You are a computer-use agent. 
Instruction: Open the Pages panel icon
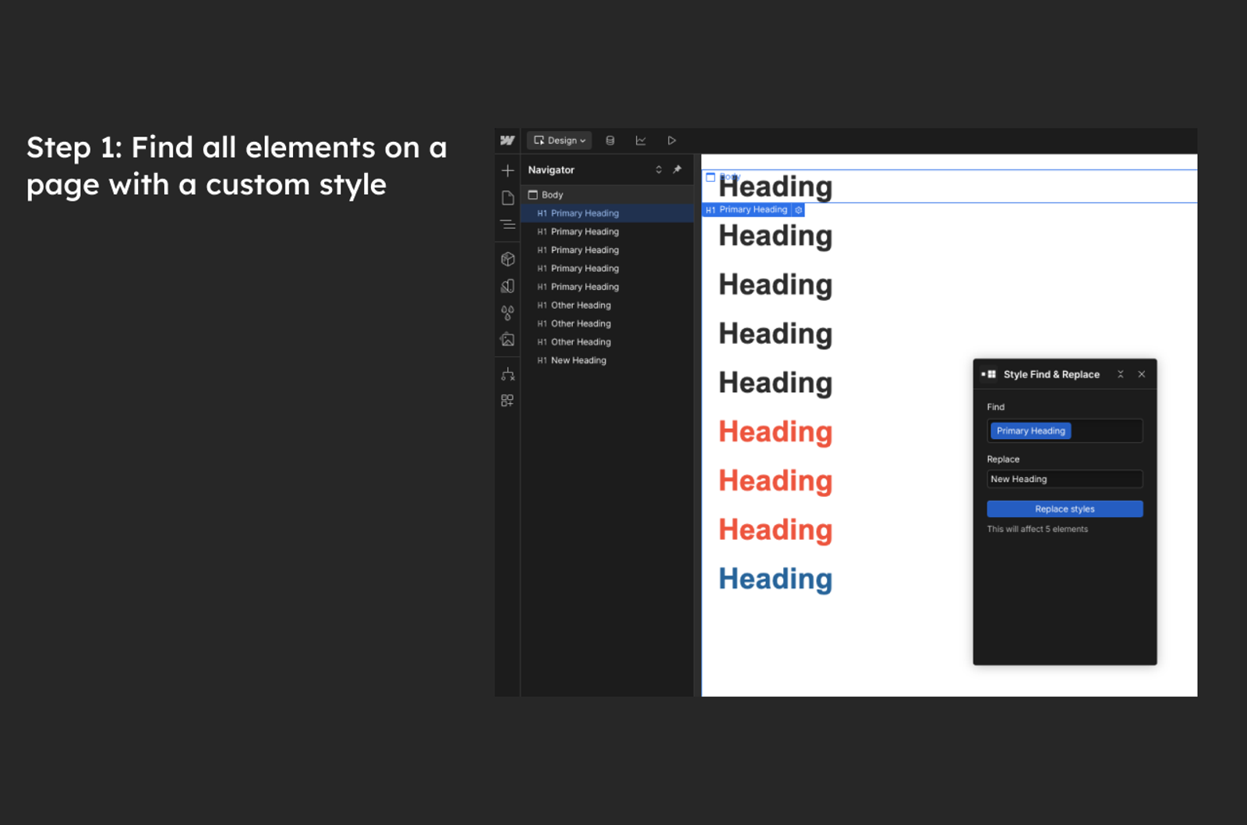[507, 198]
